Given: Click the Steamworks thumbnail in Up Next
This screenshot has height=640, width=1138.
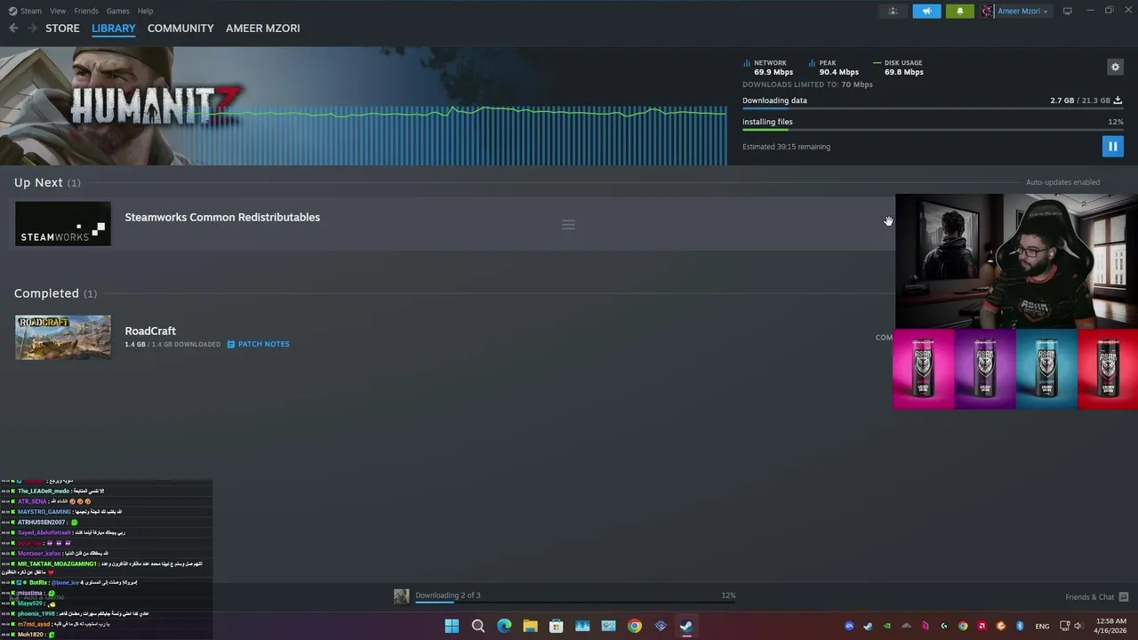Looking at the screenshot, I should 63,224.
